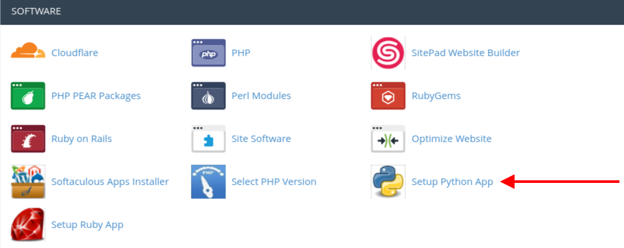The width and height of the screenshot is (624, 248).
Task: Click the green PHP PEAR pear icon
Action: [x=28, y=96]
